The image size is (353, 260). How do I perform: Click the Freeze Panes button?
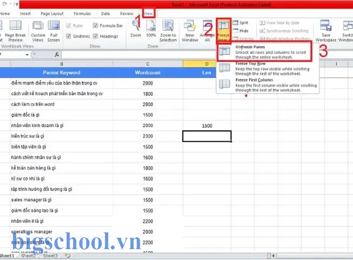(223, 31)
